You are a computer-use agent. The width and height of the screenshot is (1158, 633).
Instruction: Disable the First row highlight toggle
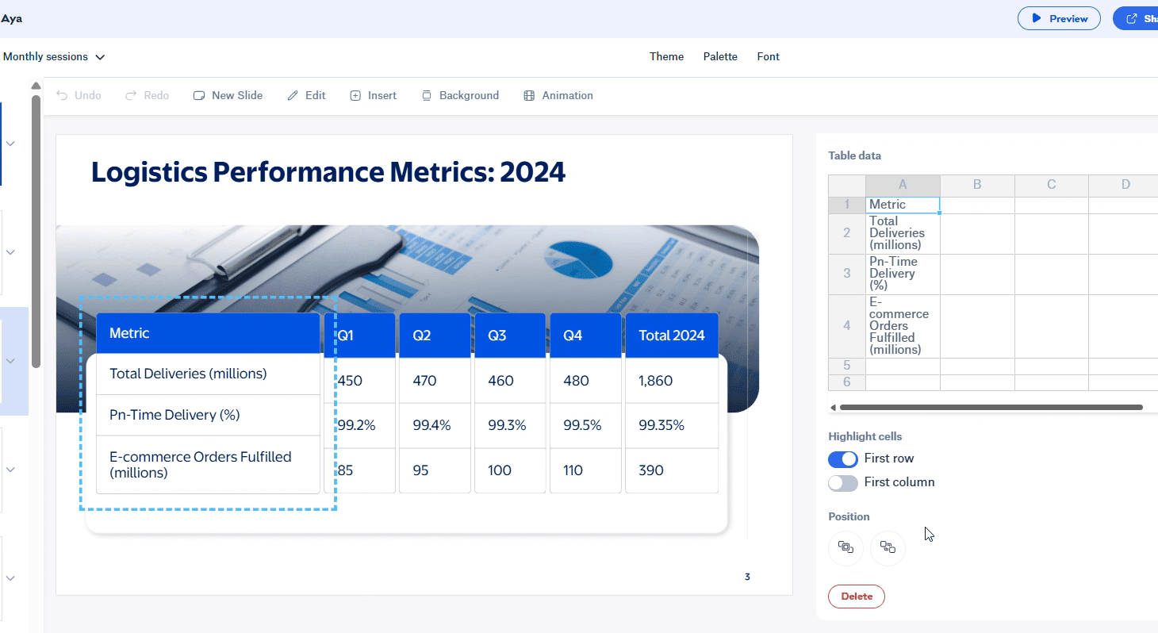pos(842,459)
